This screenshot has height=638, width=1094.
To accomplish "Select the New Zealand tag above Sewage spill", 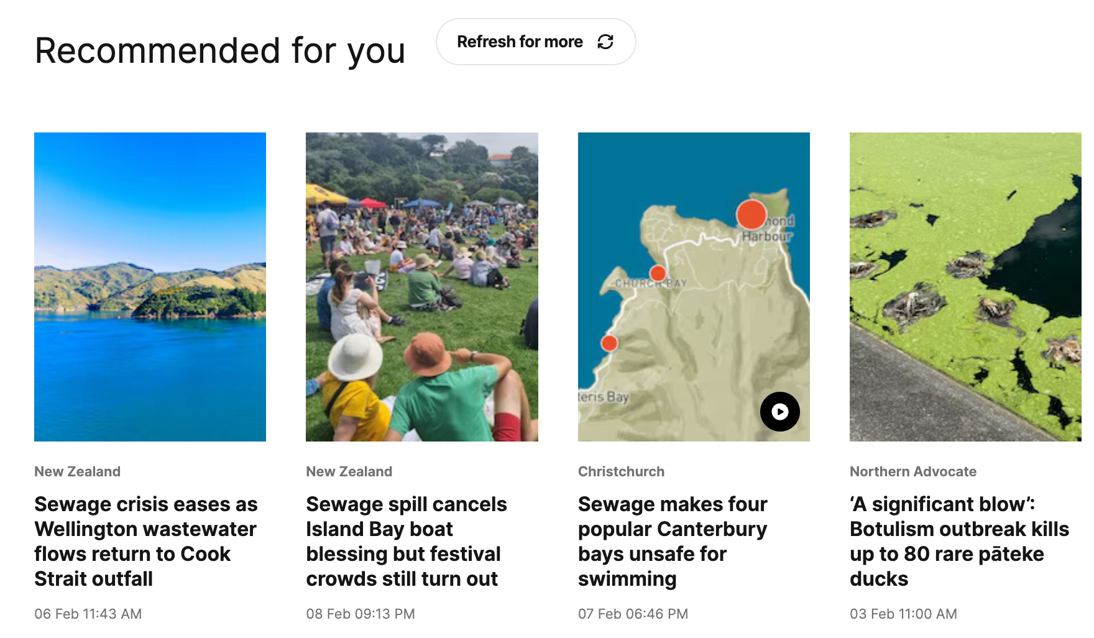I will point(349,471).
